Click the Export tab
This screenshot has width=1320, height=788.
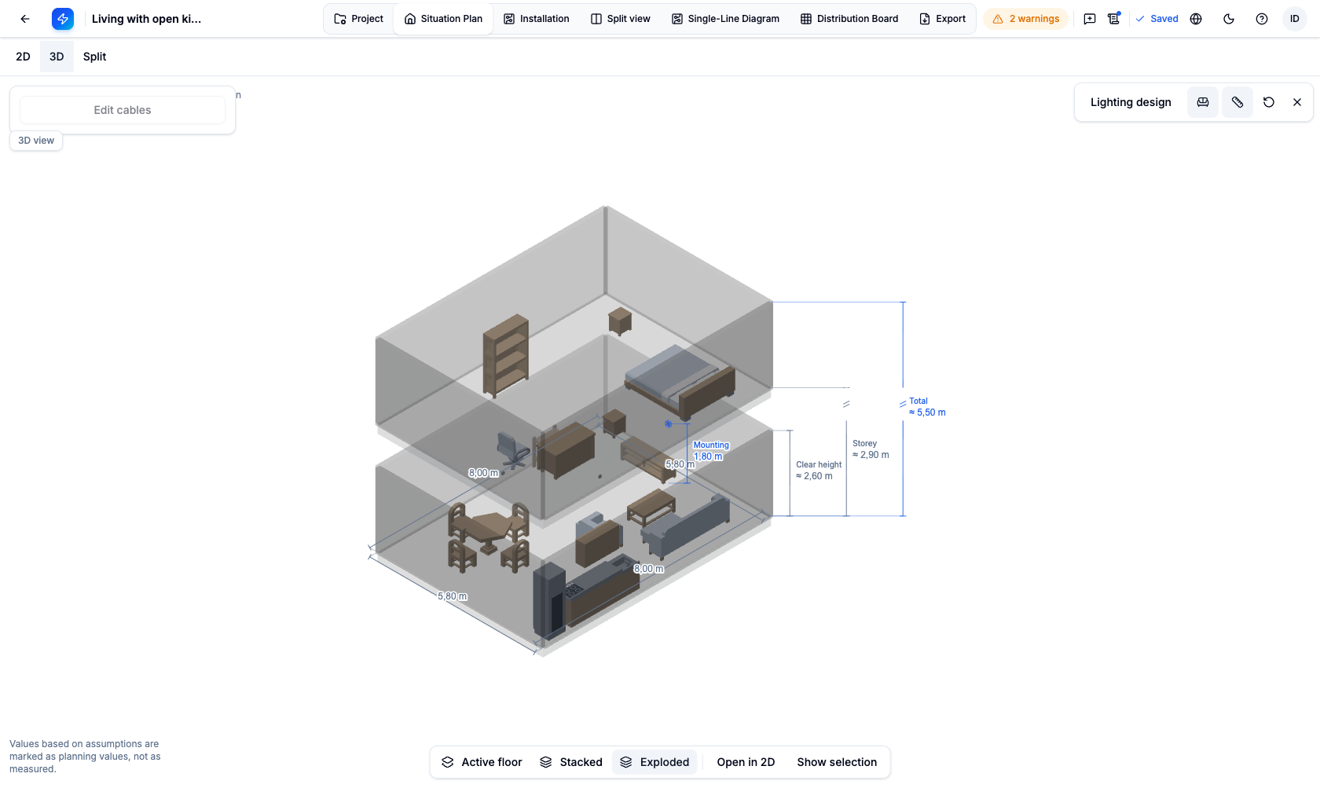coord(943,19)
